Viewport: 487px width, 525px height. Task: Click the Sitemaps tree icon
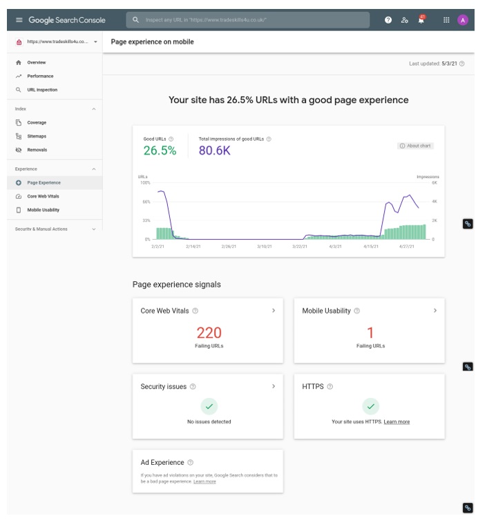(19, 136)
